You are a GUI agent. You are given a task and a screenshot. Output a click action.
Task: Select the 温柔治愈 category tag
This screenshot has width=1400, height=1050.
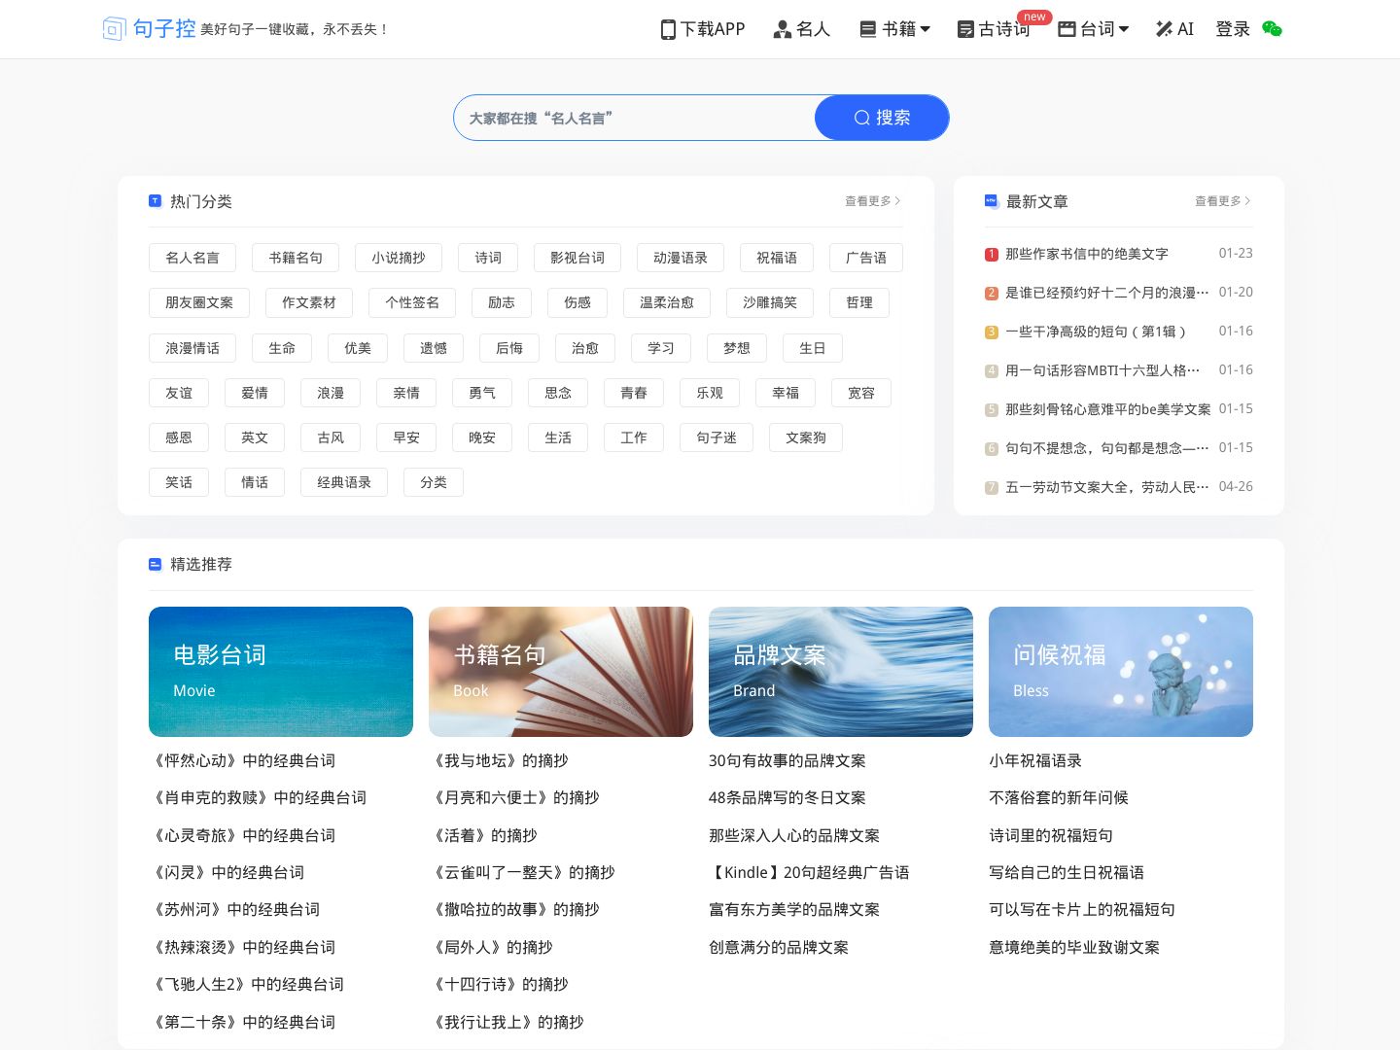pyautogui.click(x=667, y=302)
